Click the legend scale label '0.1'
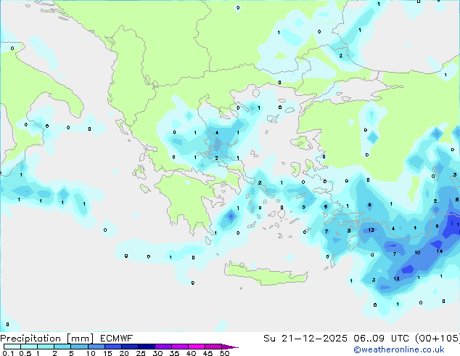The height and width of the screenshot is (356, 460). [8, 353]
